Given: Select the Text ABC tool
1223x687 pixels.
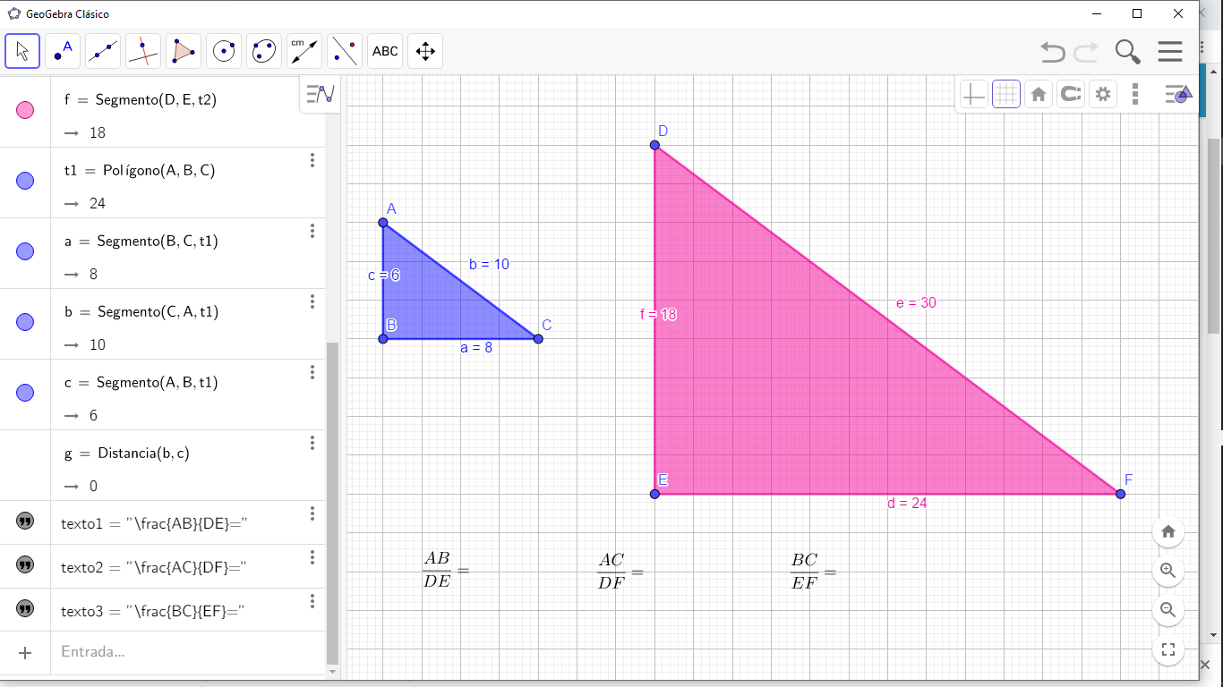Looking at the screenshot, I should [x=385, y=51].
